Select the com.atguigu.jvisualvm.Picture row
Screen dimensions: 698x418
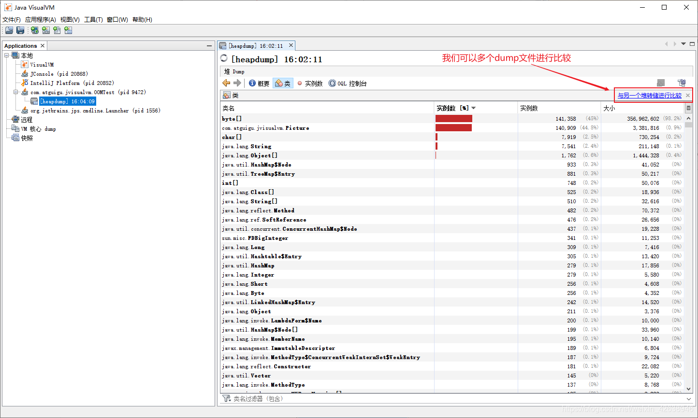coord(452,128)
